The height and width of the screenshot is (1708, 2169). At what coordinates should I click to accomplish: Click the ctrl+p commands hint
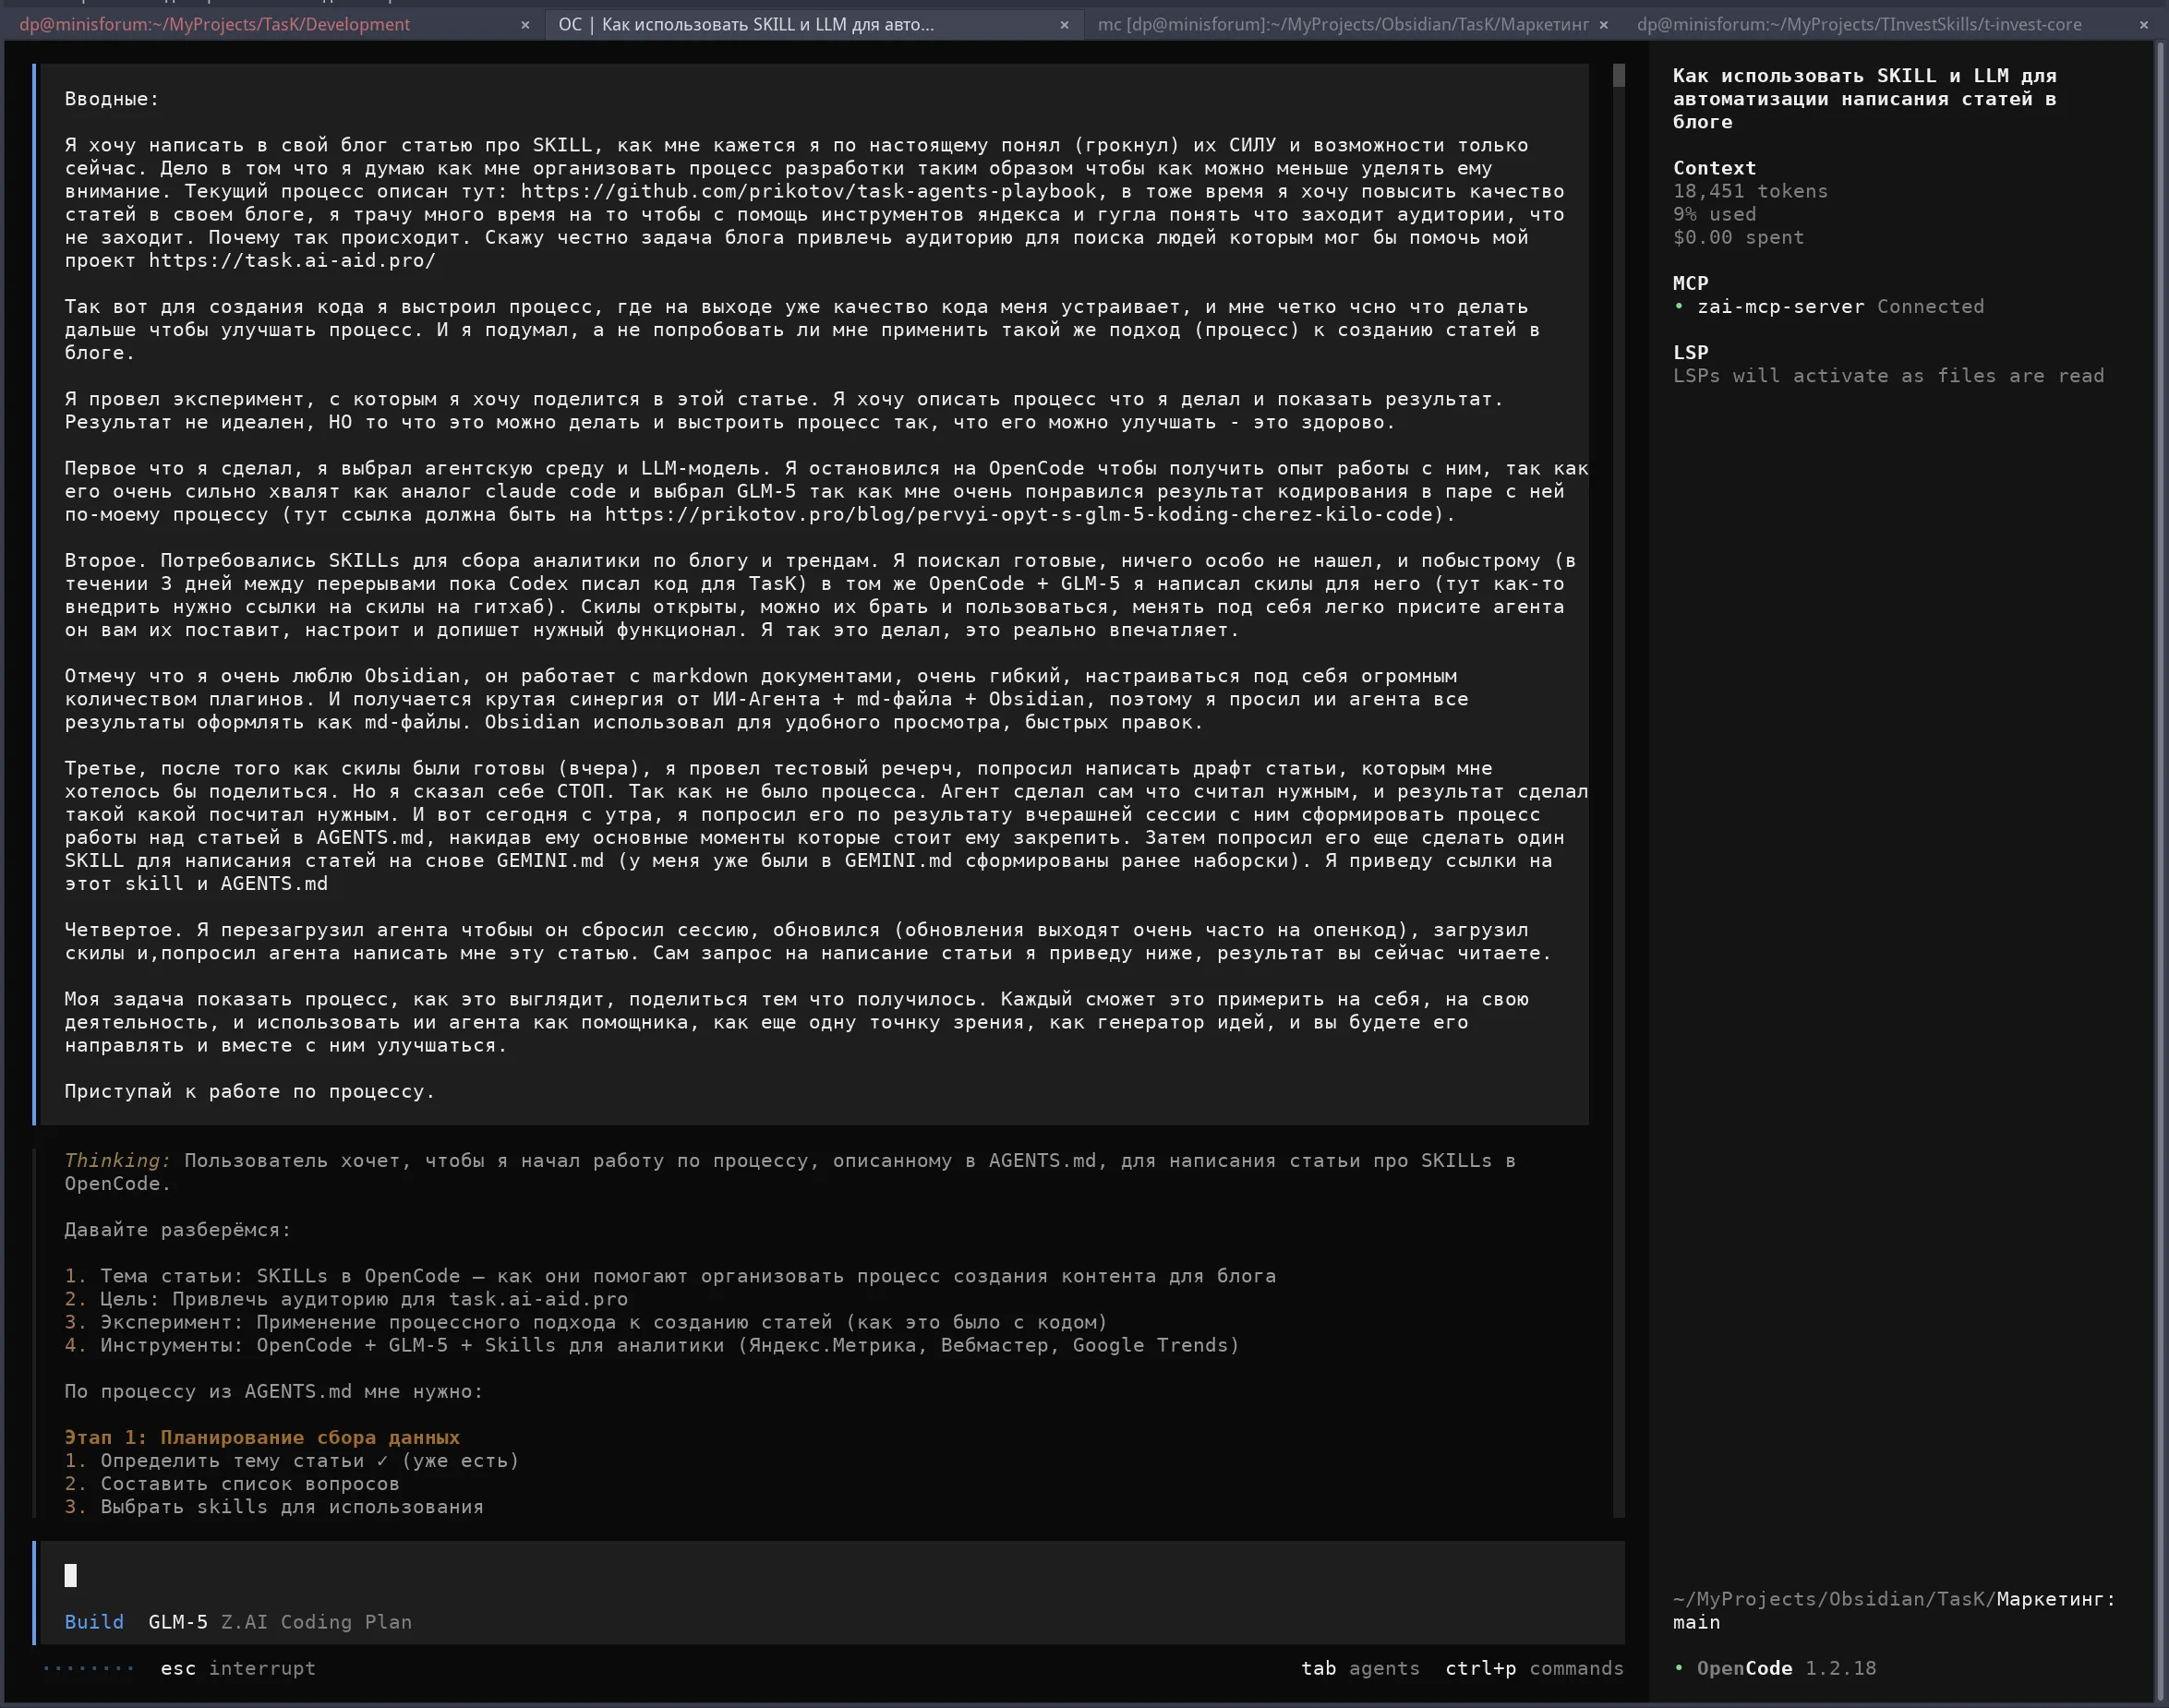pos(1533,1668)
